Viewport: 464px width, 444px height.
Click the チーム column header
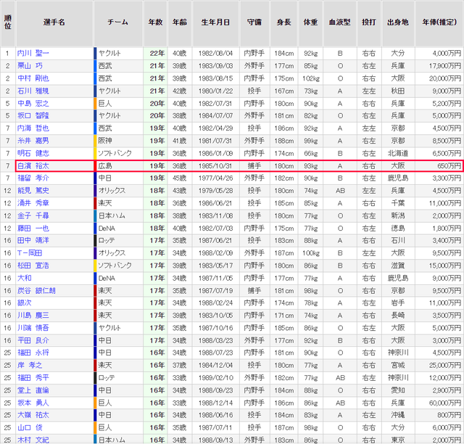118,22
